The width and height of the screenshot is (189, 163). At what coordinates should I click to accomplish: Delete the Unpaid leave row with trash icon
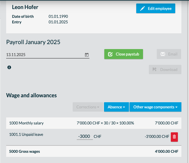pos(174,137)
